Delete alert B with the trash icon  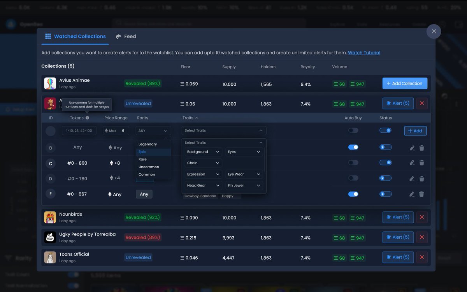(x=421, y=148)
